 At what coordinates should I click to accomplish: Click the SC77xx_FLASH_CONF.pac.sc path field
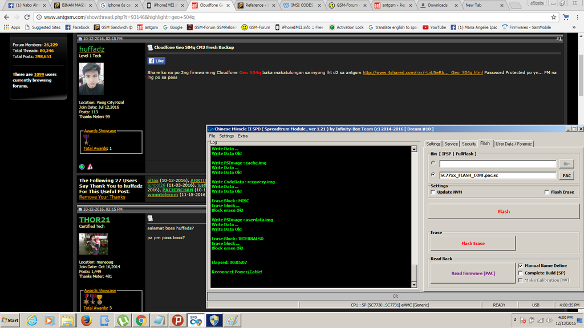tap(497, 175)
